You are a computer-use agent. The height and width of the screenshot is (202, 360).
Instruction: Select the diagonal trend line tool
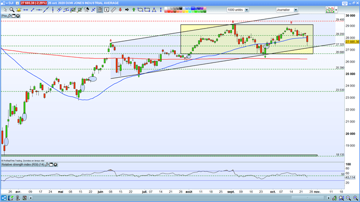click(x=46, y=10)
